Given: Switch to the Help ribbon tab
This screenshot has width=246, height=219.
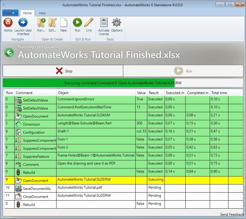Looking at the screenshot, I should [42, 13].
